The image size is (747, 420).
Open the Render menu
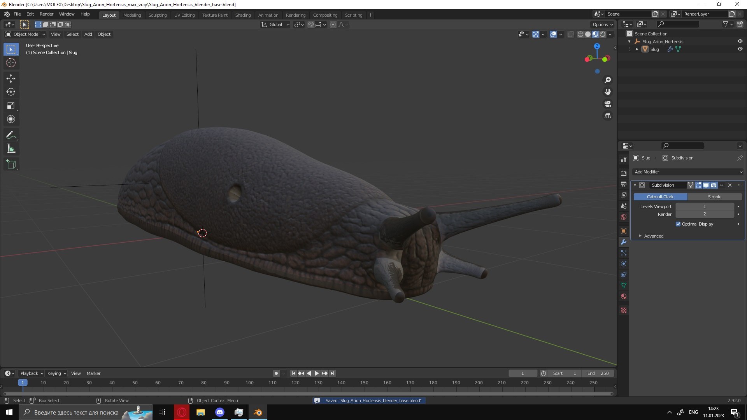coord(46,14)
